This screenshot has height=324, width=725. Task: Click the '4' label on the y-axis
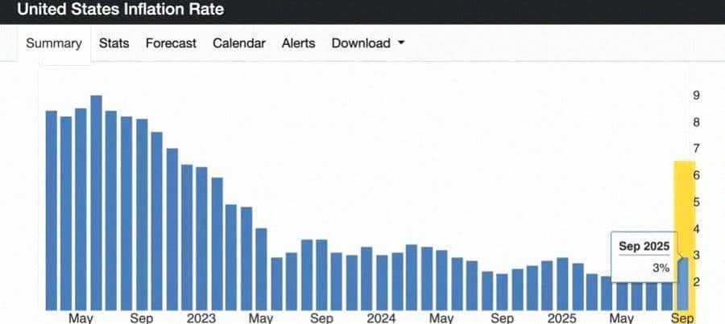696,229
